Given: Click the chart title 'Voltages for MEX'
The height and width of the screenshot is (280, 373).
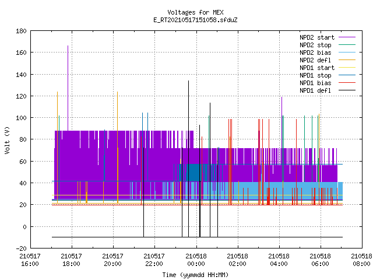Looking at the screenshot, I should pos(195,12).
